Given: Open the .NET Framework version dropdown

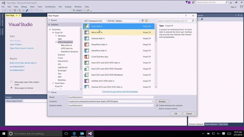Looking at the screenshot, I should 95,21.
